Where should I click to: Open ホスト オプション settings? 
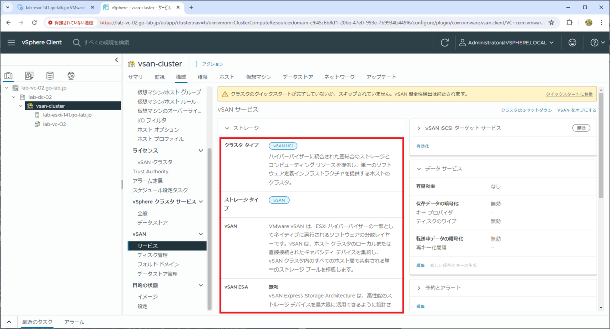[x=158, y=130]
